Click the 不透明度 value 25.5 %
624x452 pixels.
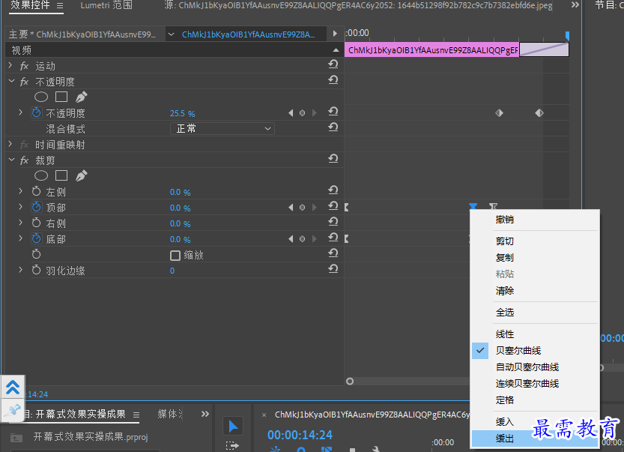click(x=182, y=113)
